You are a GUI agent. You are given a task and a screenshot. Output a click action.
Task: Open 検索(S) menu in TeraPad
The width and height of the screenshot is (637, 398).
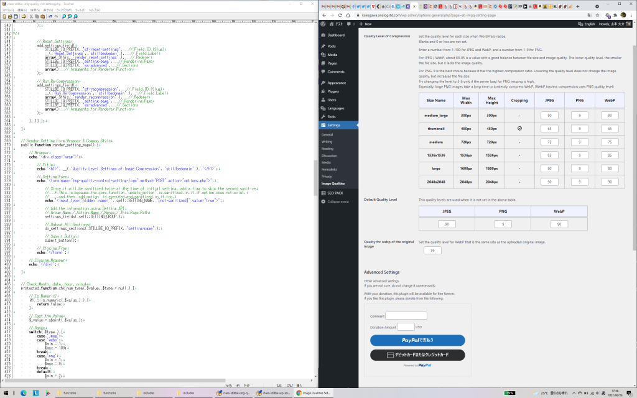35,10
